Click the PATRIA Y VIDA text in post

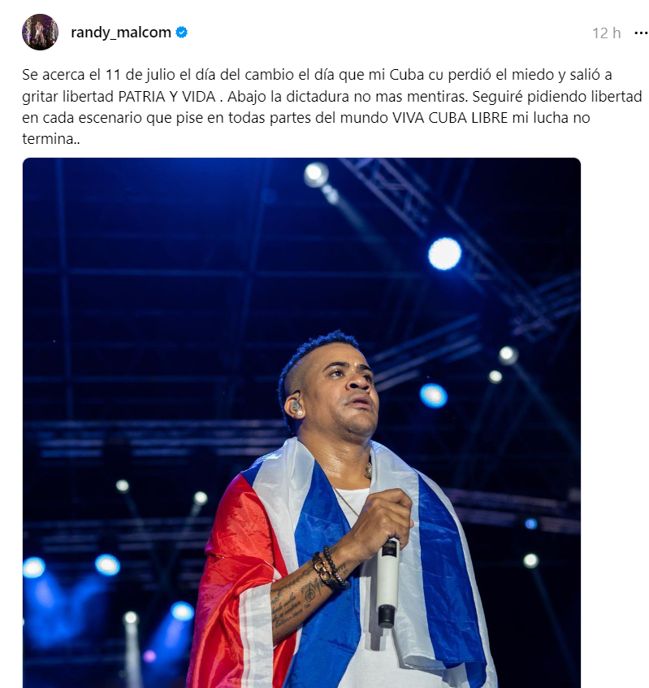pyautogui.click(x=167, y=96)
